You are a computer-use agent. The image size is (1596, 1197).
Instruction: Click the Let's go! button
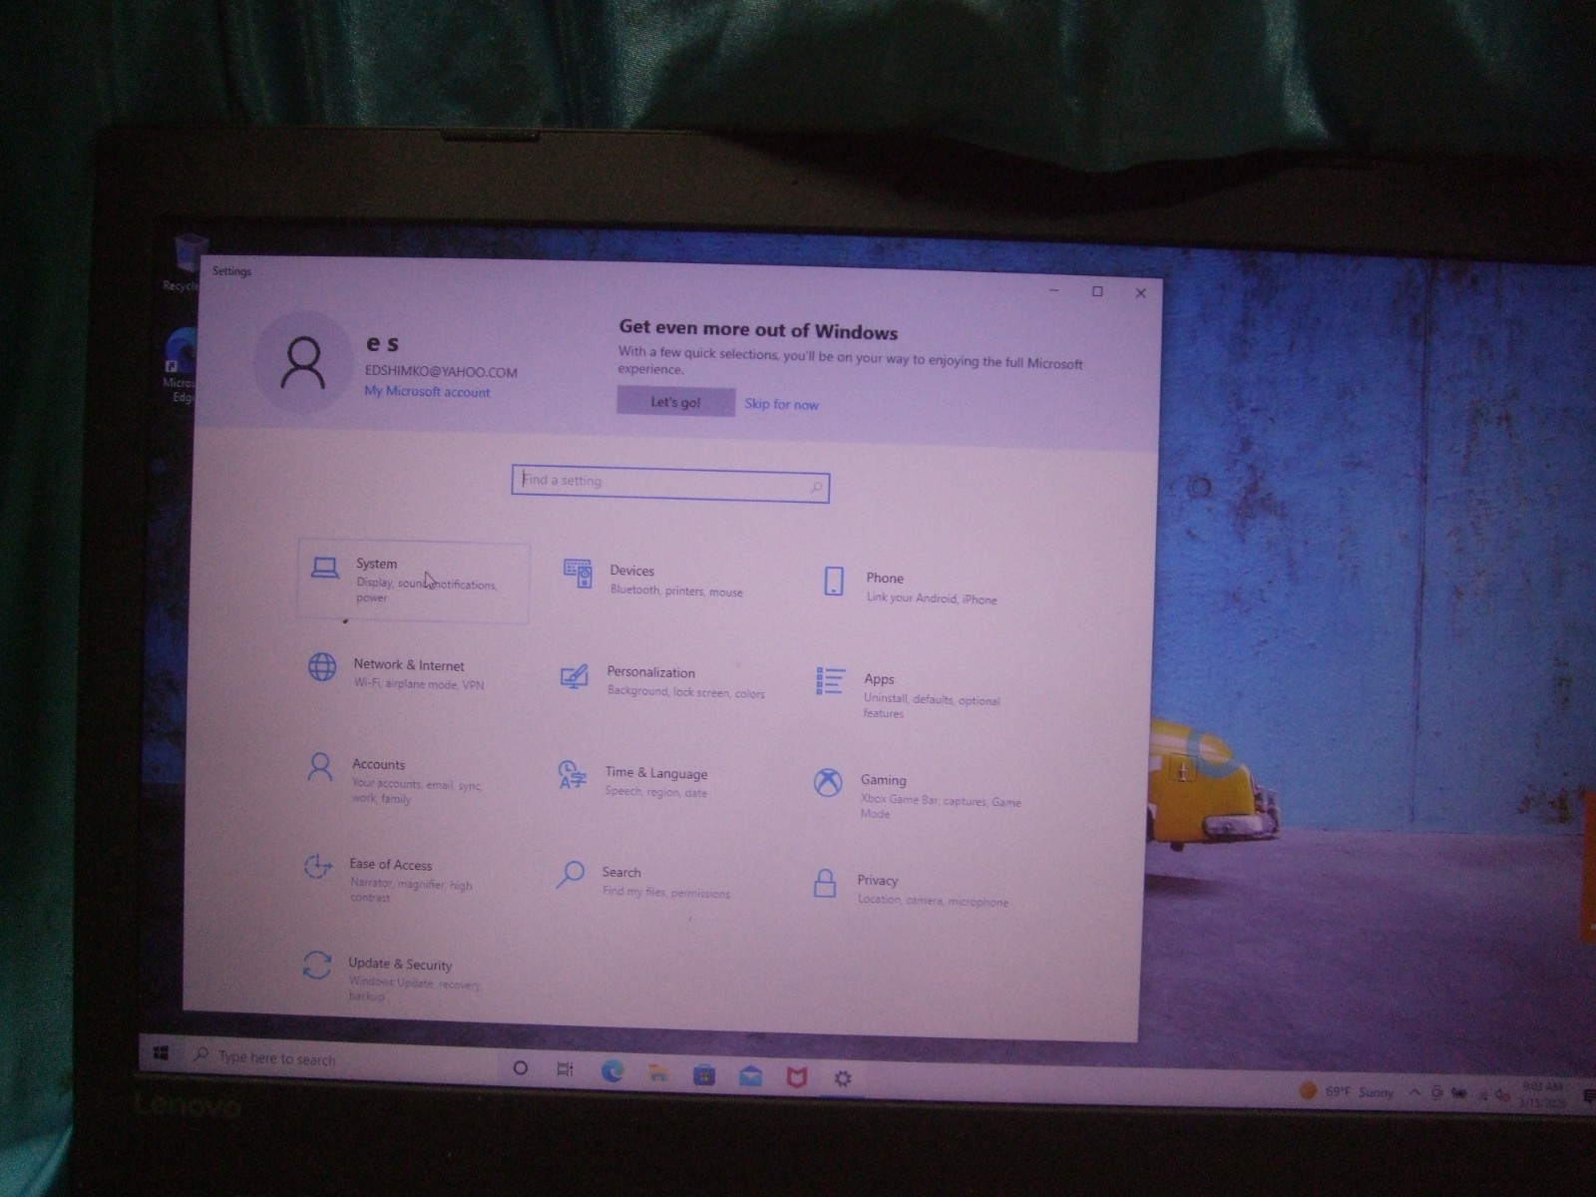pos(676,402)
